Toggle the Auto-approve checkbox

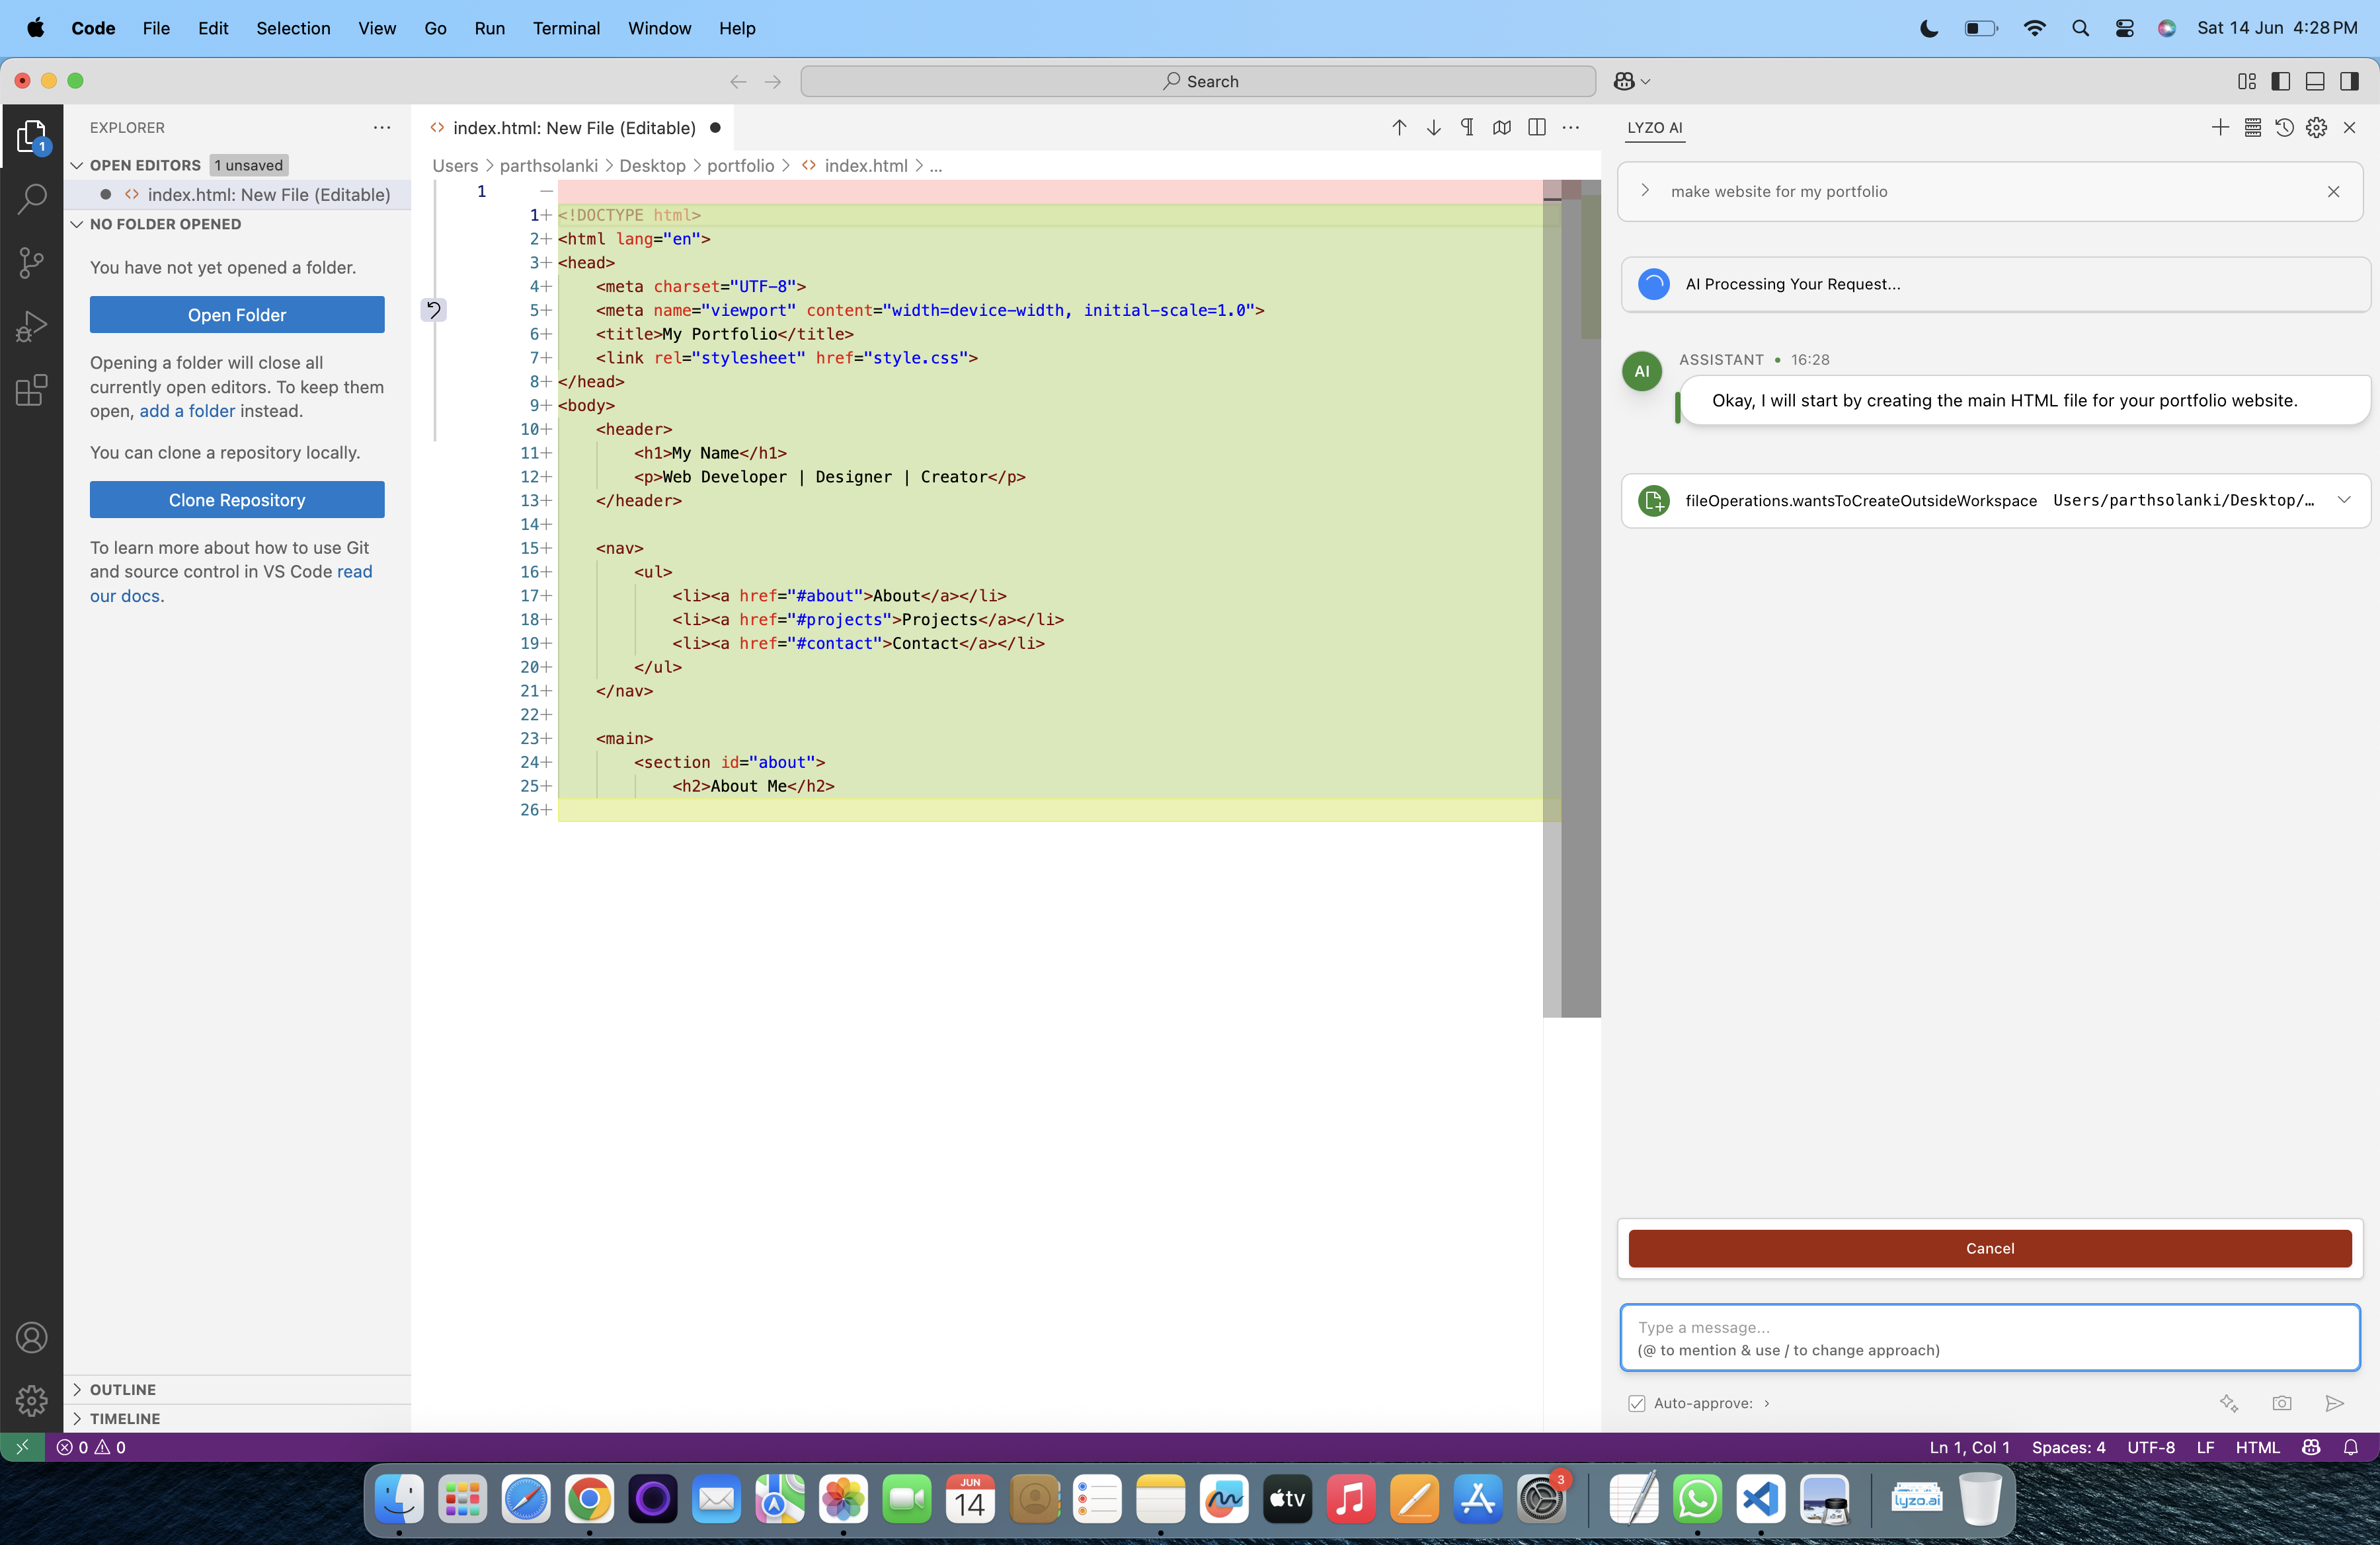point(1637,1403)
